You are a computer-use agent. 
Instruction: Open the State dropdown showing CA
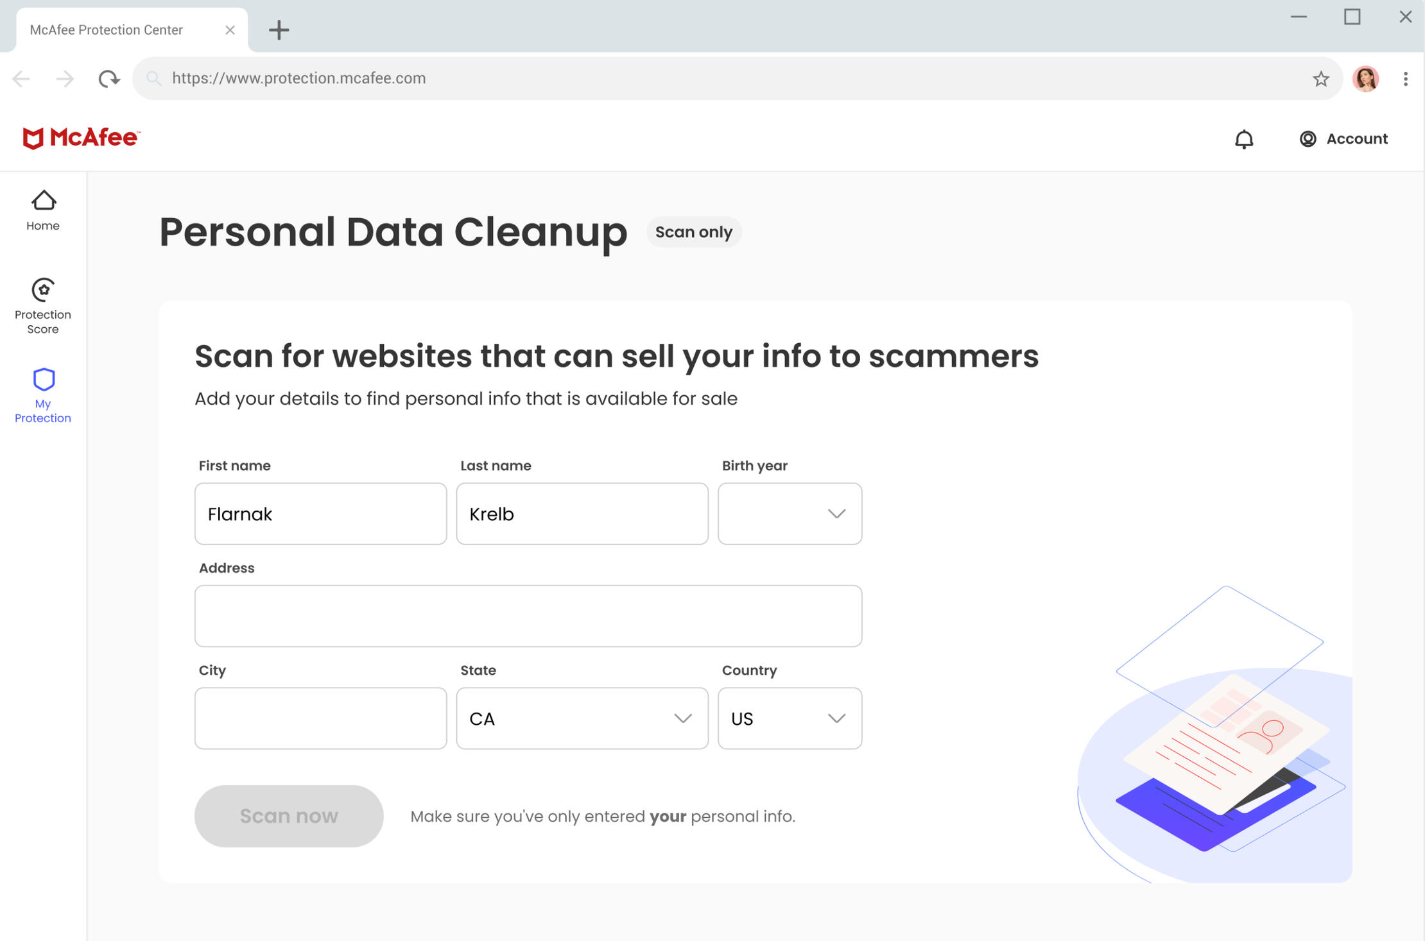pyautogui.click(x=582, y=718)
